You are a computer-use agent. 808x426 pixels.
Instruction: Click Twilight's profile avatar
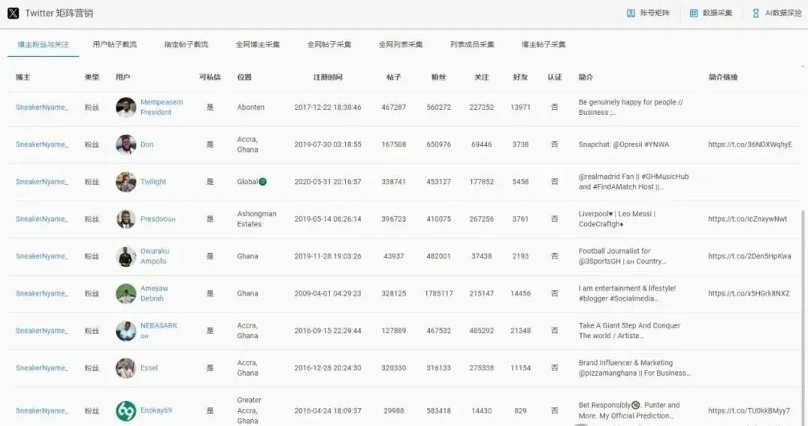click(126, 181)
